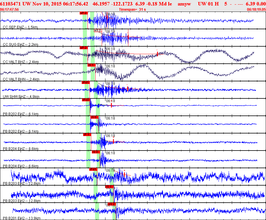Click the 'PB B203 EH2 -- 12.8km' channel label

(x=22, y=201)
